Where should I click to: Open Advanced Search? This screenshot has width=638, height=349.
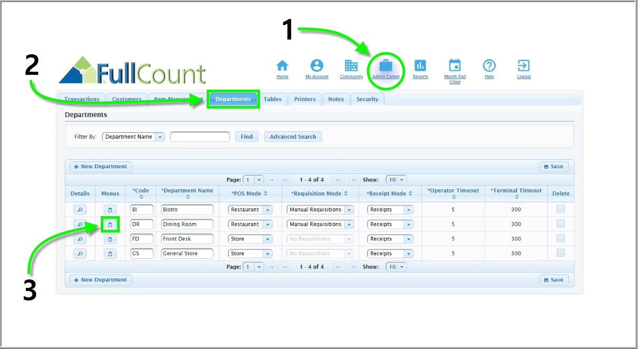pyautogui.click(x=293, y=137)
